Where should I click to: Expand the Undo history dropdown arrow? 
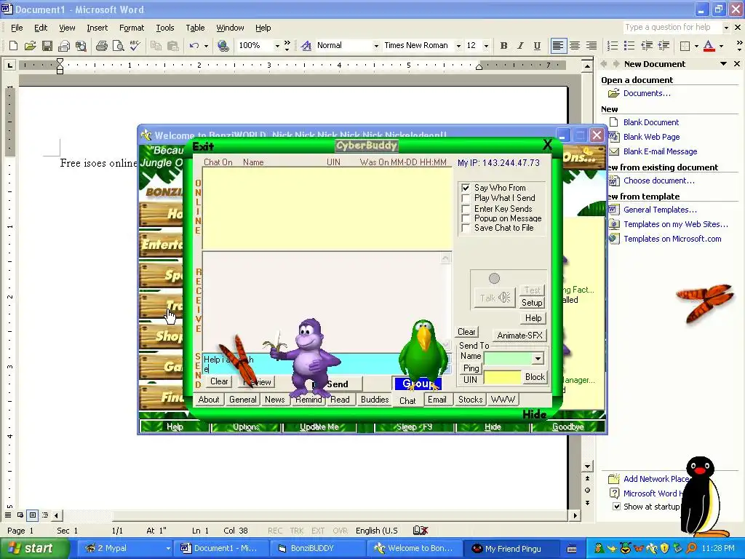tap(206, 46)
